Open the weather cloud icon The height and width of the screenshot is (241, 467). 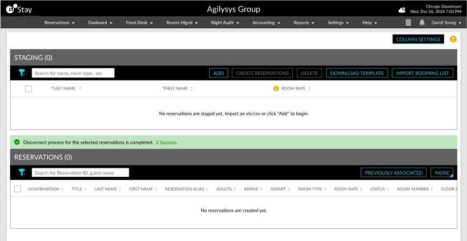click(402, 10)
